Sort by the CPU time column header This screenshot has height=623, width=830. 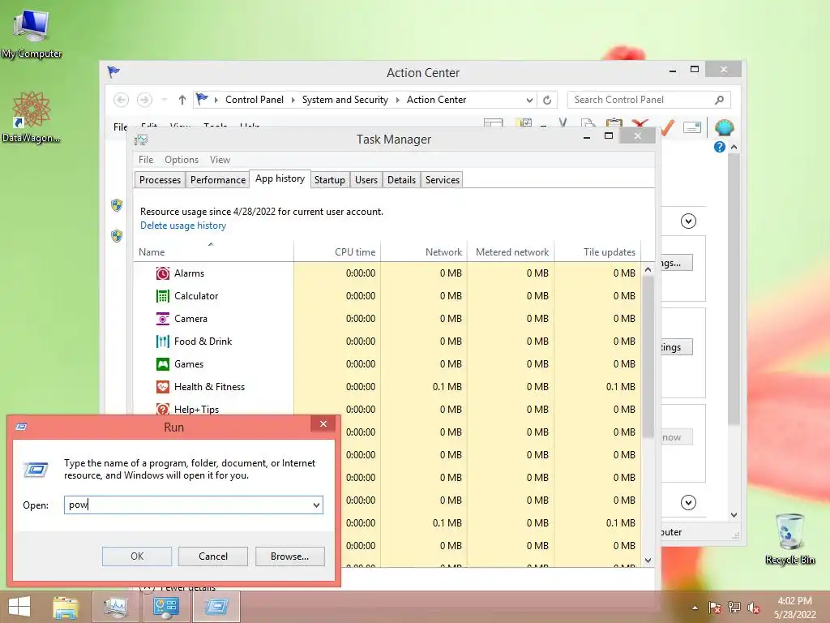pyautogui.click(x=337, y=252)
